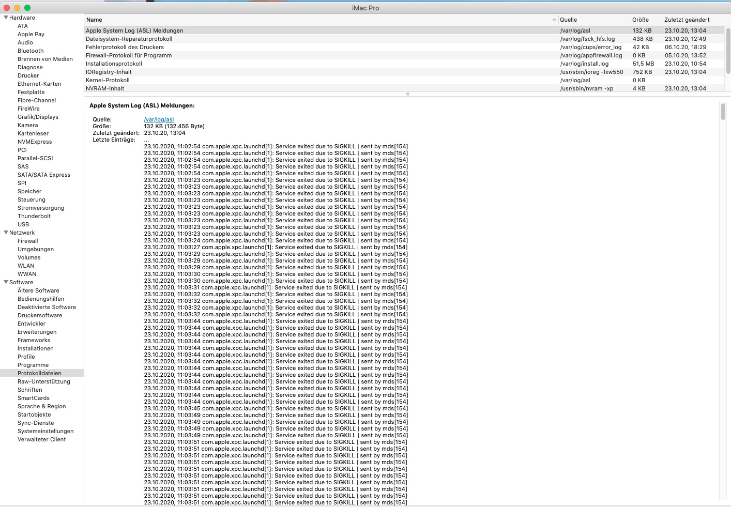Select the IORegistry-Inhalt row
731x507 pixels.
(x=404, y=72)
